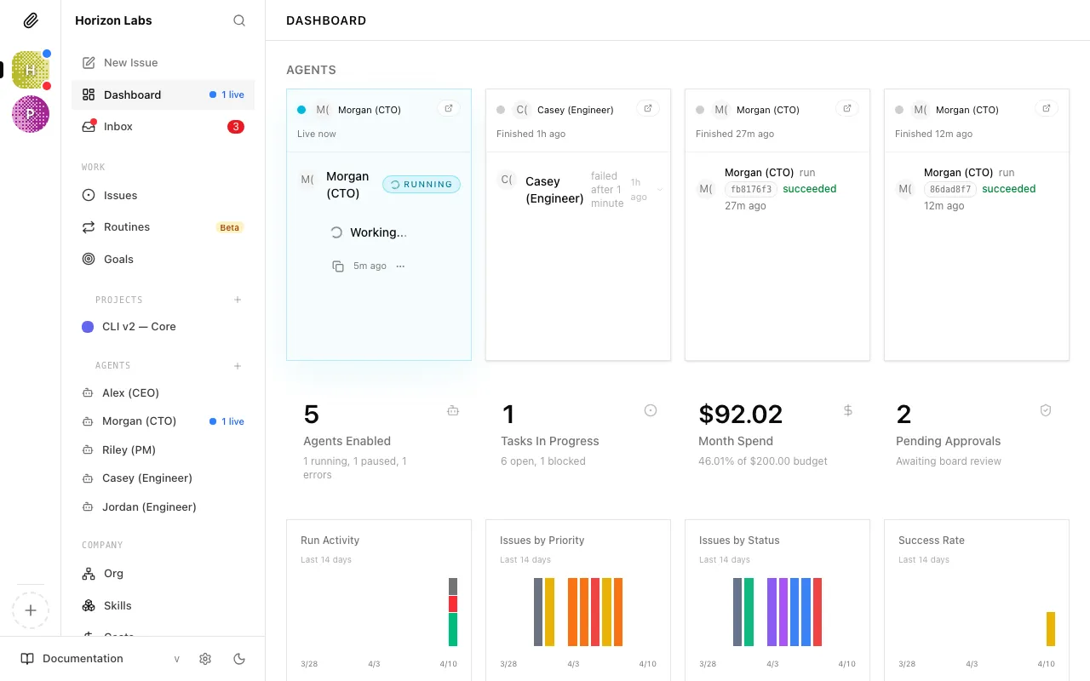This screenshot has height=681, width=1090.
Task: Click shield icon on Pending Approvals card
Action: [1046, 410]
